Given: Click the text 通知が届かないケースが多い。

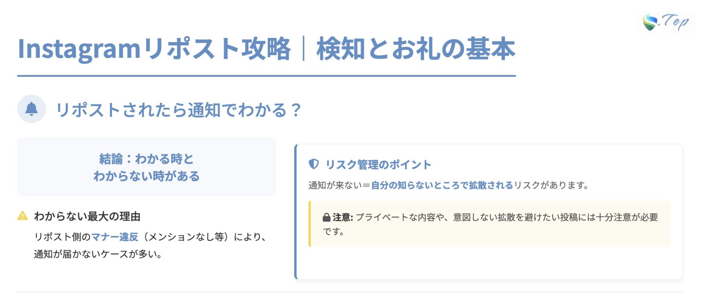Looking at the screenshot, I should coord(98,254).
